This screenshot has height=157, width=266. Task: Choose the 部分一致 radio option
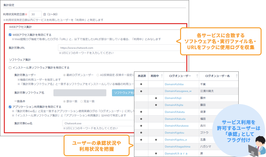click(64, 101)
